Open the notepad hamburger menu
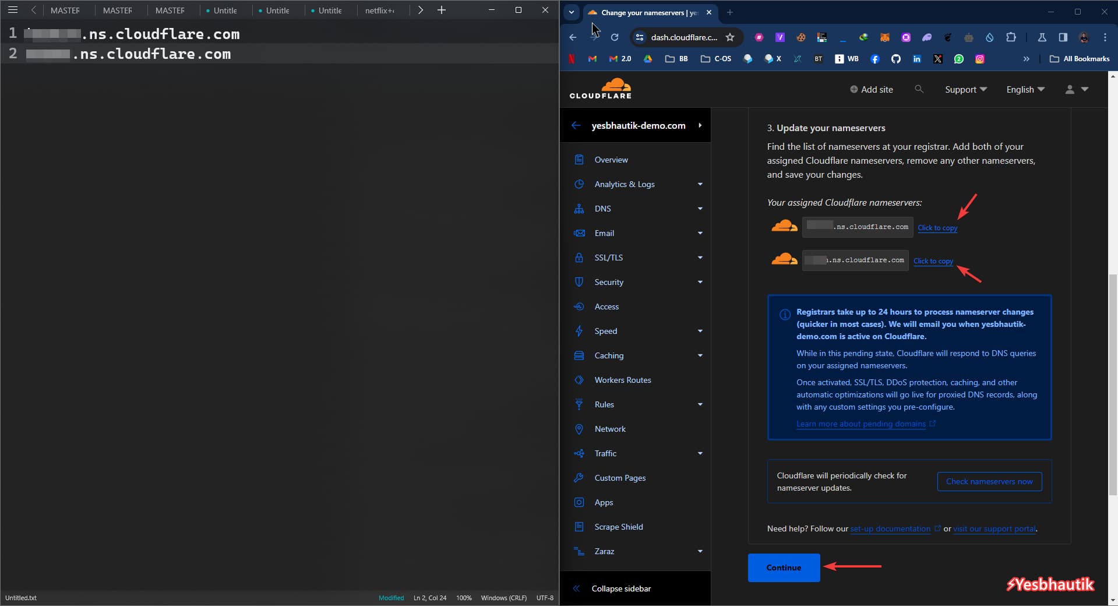The width and height of the screenshot is (1118, 606). (x=12, y=10)
